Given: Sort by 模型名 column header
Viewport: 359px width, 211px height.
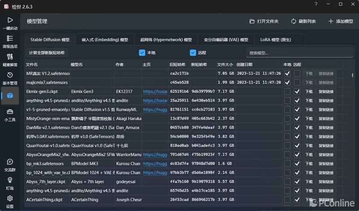Looking at the screenshot, I should pos(92,64).
